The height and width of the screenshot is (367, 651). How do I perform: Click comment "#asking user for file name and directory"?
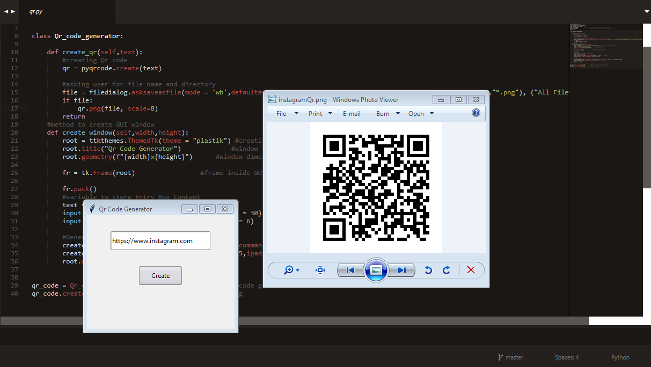pyautogui.click(x=139, y=84)
